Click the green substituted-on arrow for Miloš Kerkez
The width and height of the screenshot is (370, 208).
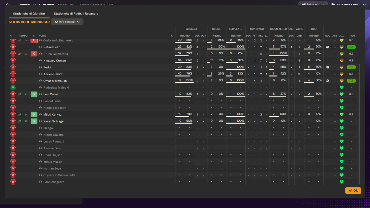tap(34, 114)
